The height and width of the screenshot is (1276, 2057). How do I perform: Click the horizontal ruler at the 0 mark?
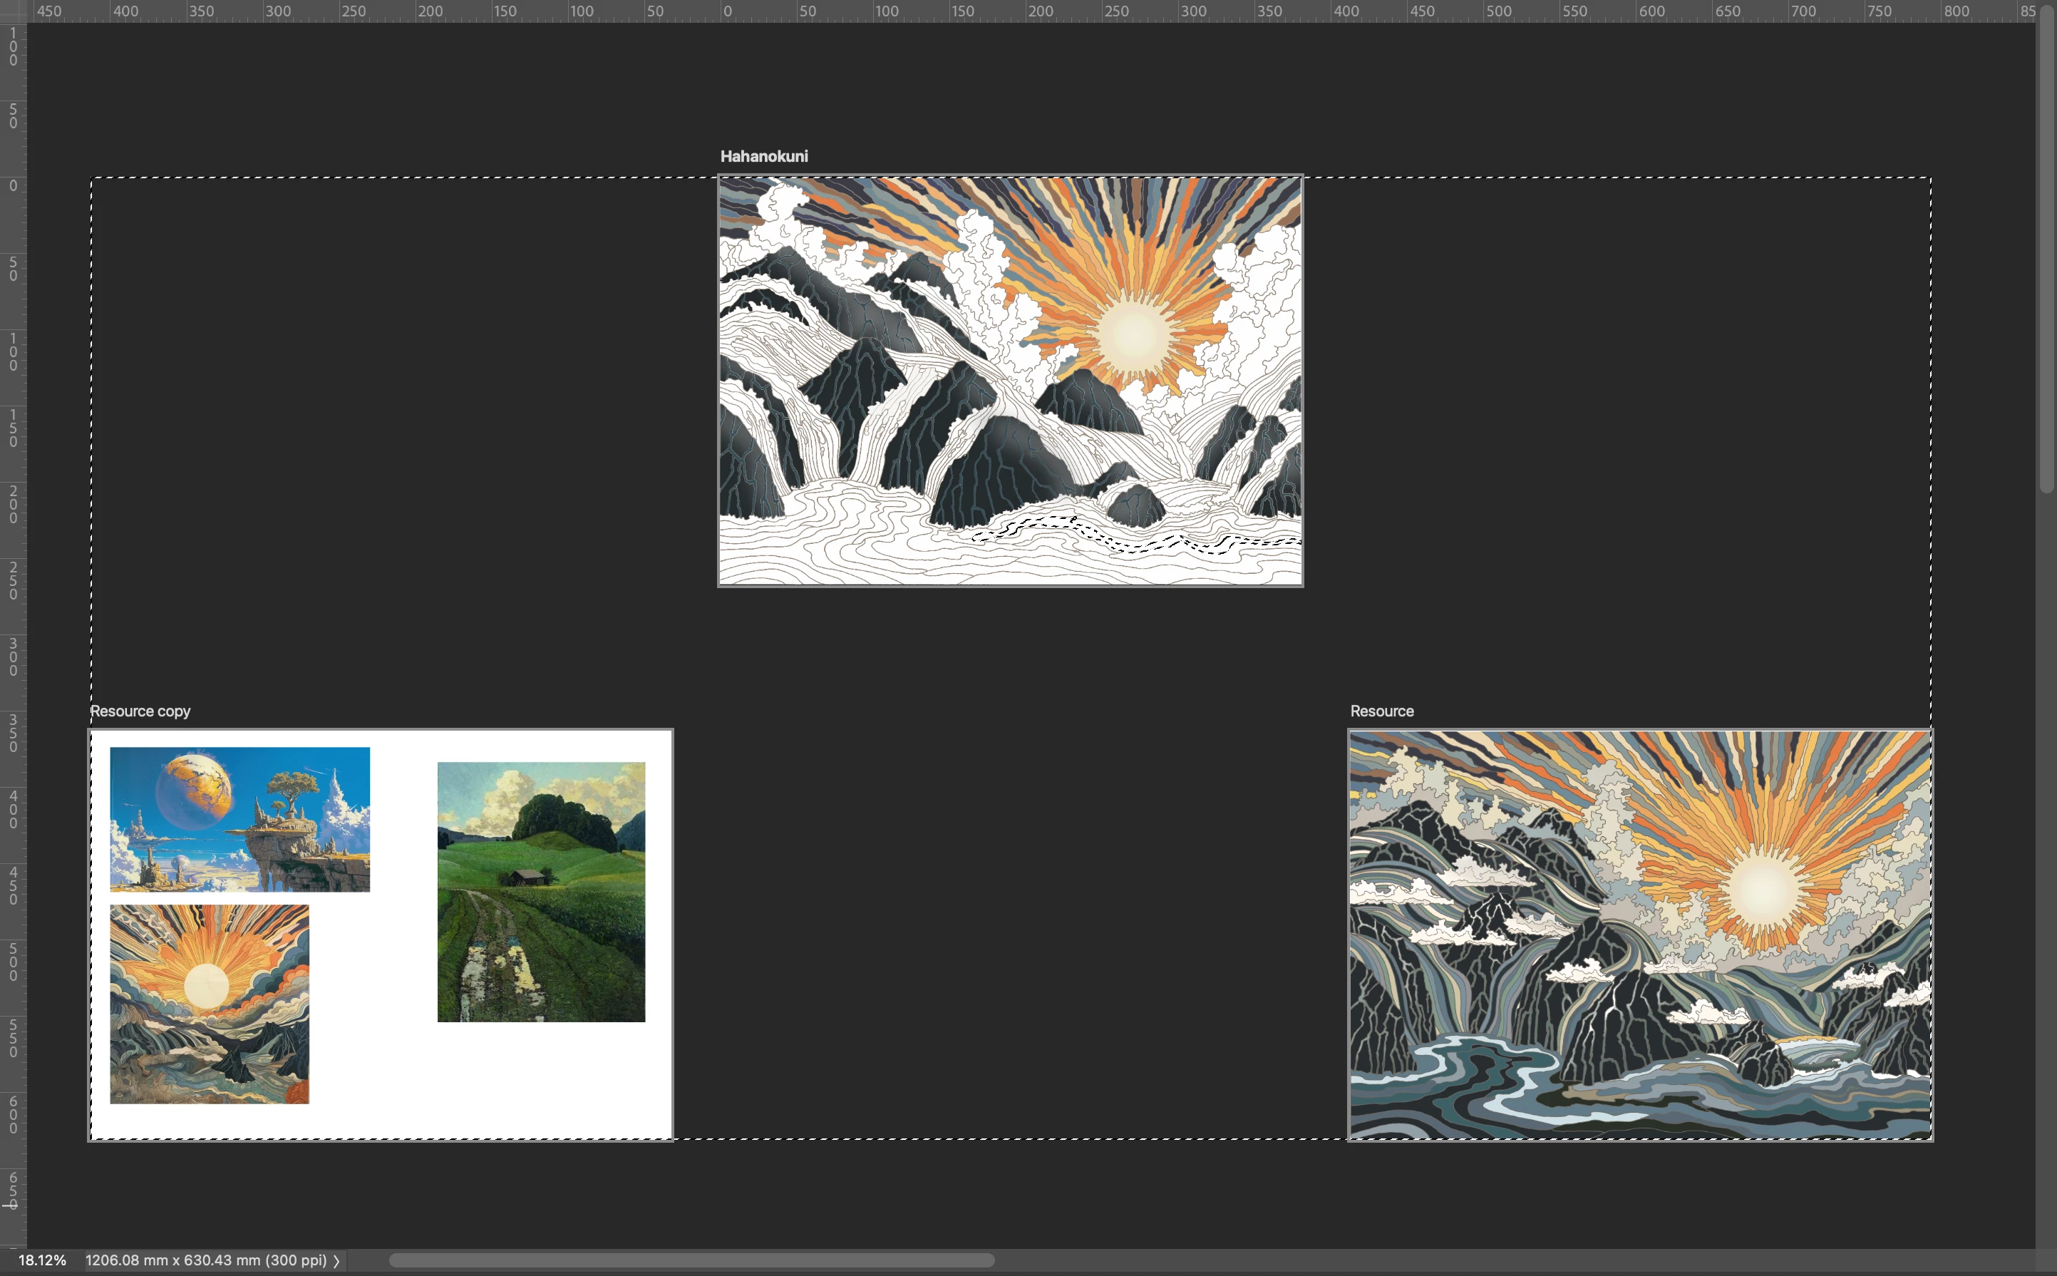pos(726,12)
